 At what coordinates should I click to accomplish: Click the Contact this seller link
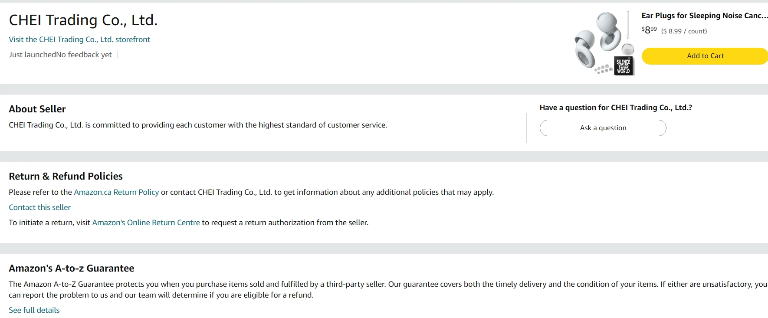pyautogui.click(x=39, y=207)
